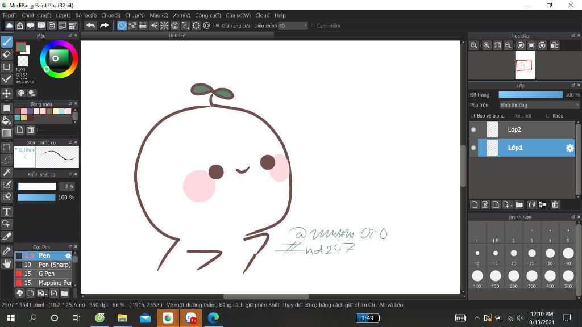This screenshot has height=327, width=582.
Task: Turn off snap with the circle-slash icon
Action: pyautogui.click(x=122, y=25)
